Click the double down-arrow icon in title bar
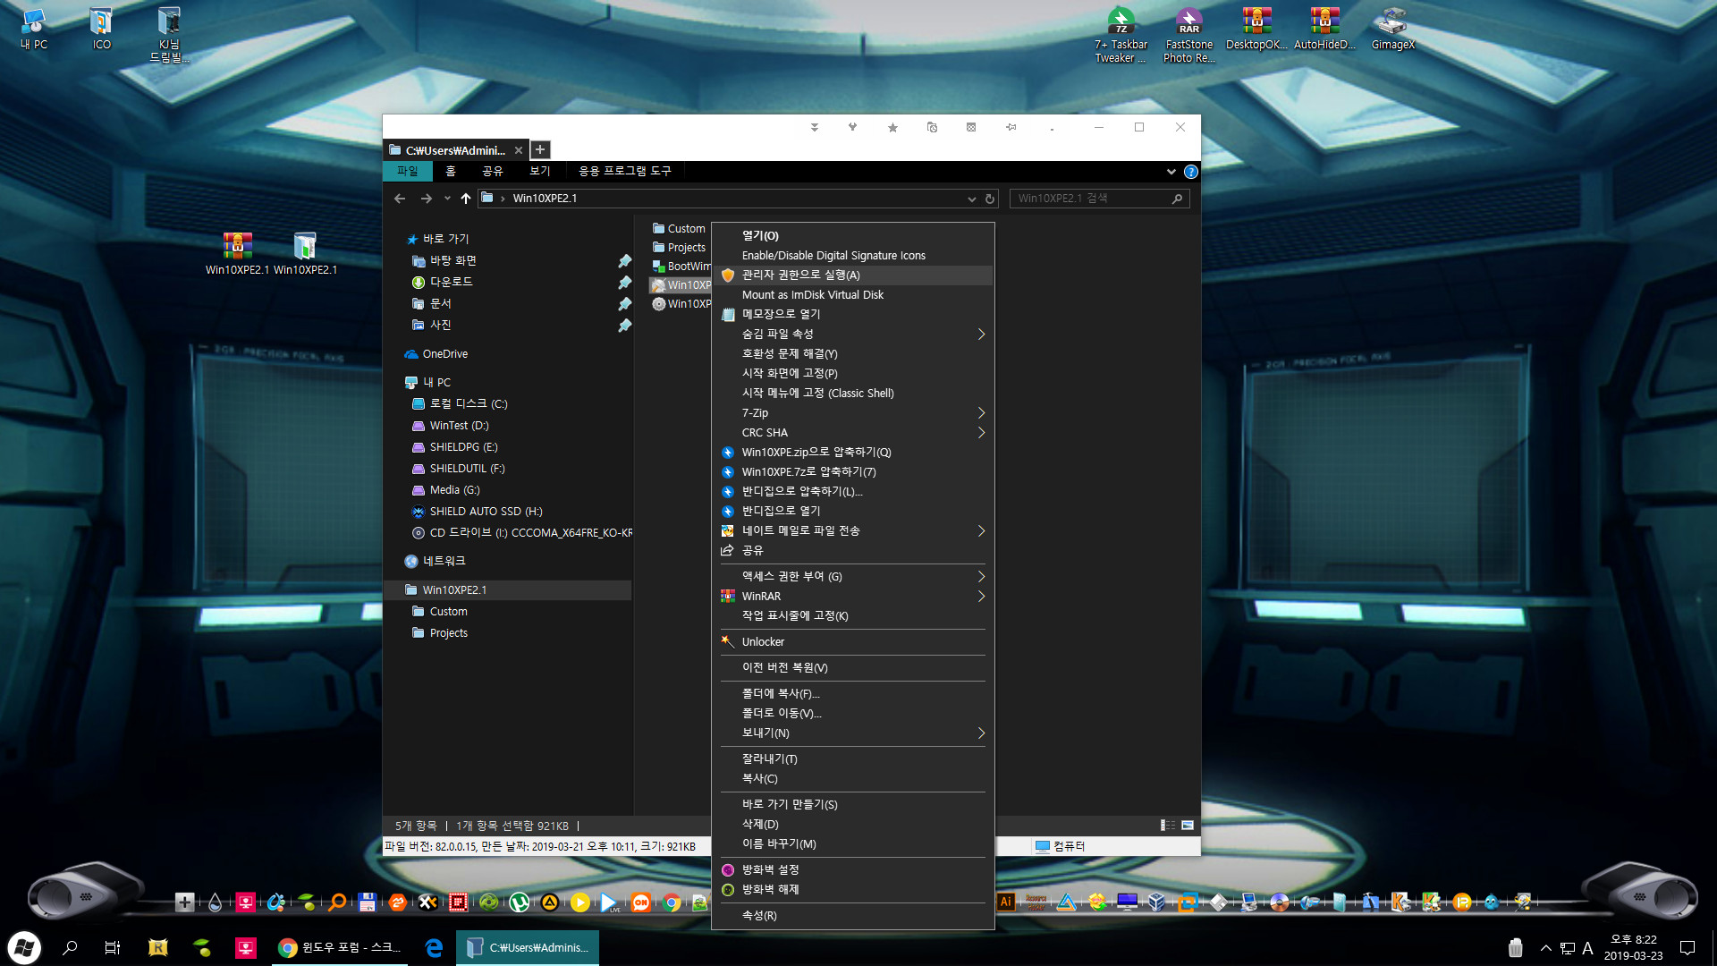Viewport: 1717px width, 966px height. [x=815, y=128]
